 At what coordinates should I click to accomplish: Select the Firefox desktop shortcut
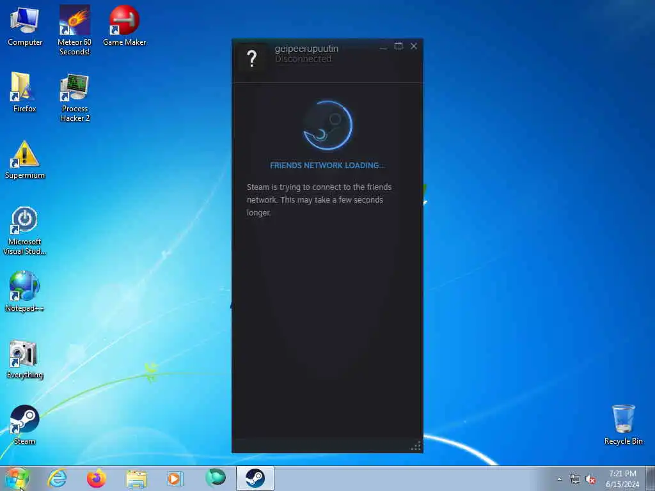click(25, 92)
